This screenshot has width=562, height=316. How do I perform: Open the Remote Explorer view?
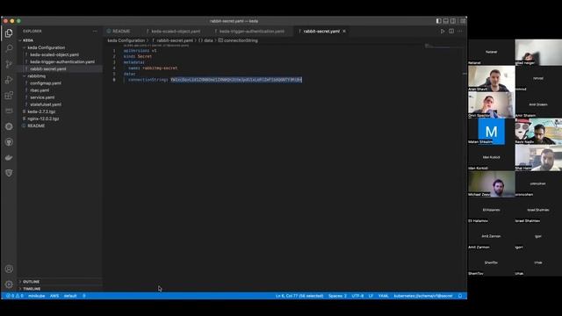click(9, 111)
